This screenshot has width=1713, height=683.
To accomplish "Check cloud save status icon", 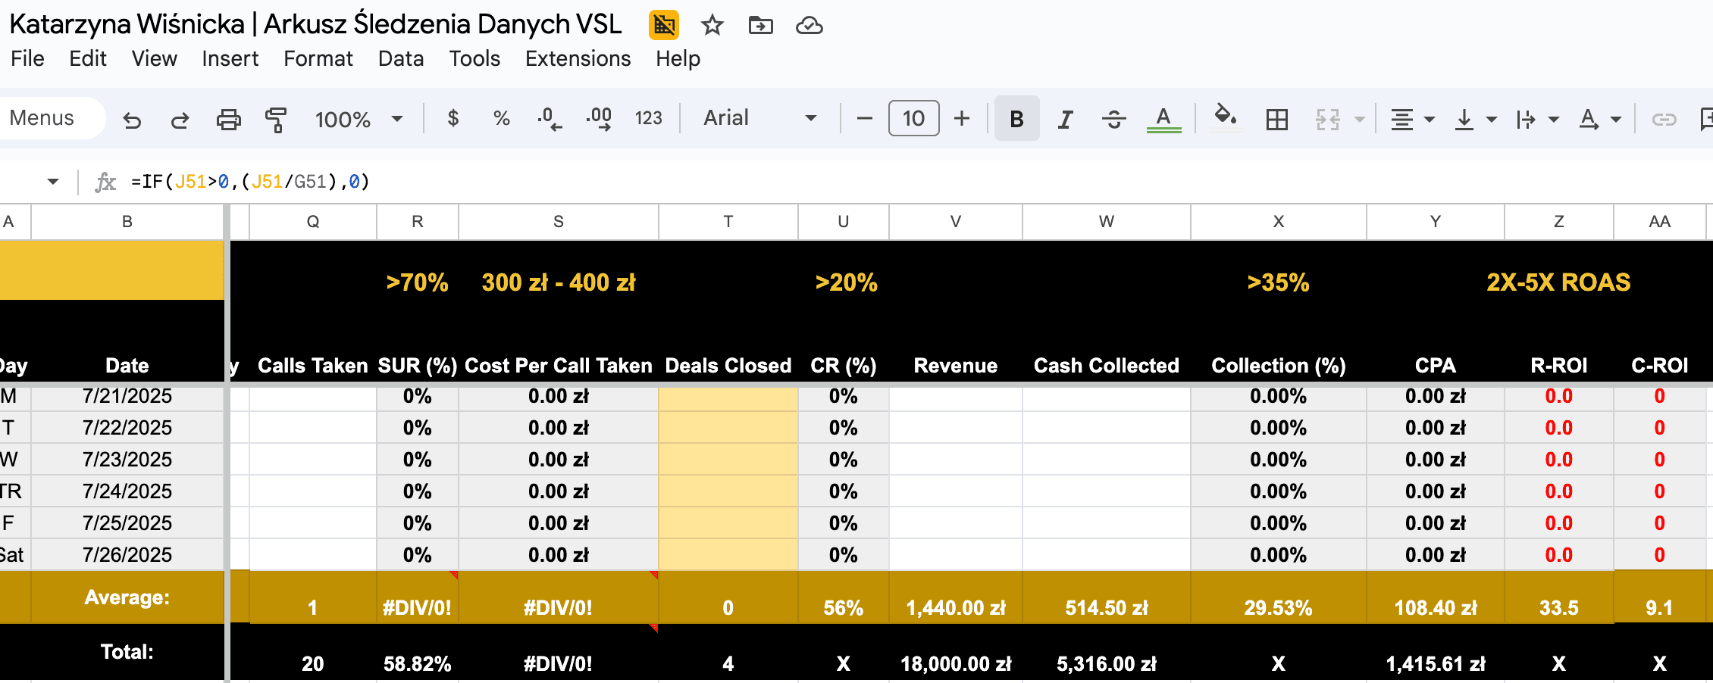I will pyautogui.click(x=809, y=25).
